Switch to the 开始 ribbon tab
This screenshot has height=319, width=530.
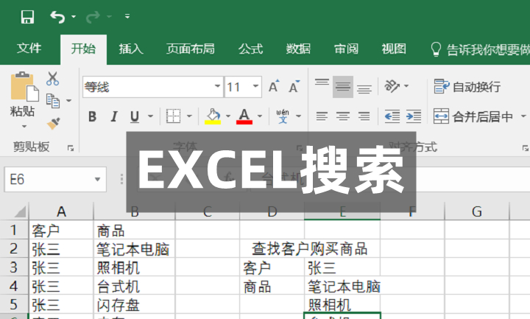tap(83, 49)
